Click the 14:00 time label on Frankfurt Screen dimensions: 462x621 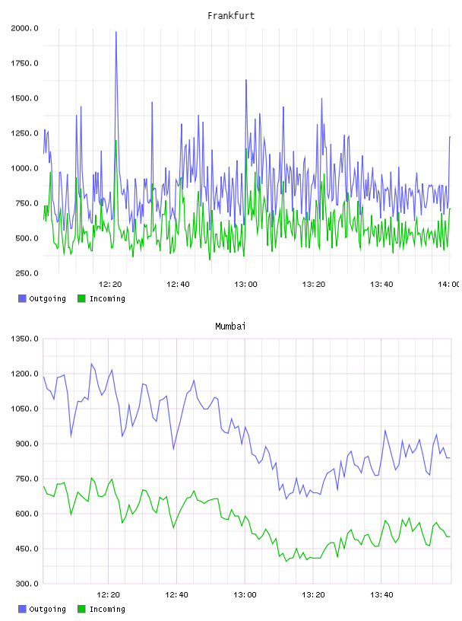tap(449, 285)
